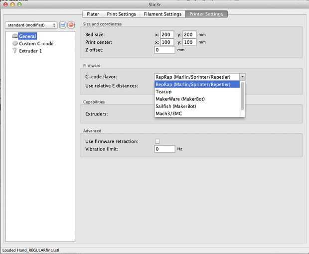The image size is (309, 254).
Task: Click the Loaded Hand_REGULARfinal.stl status text
Action: coord(31,250)
